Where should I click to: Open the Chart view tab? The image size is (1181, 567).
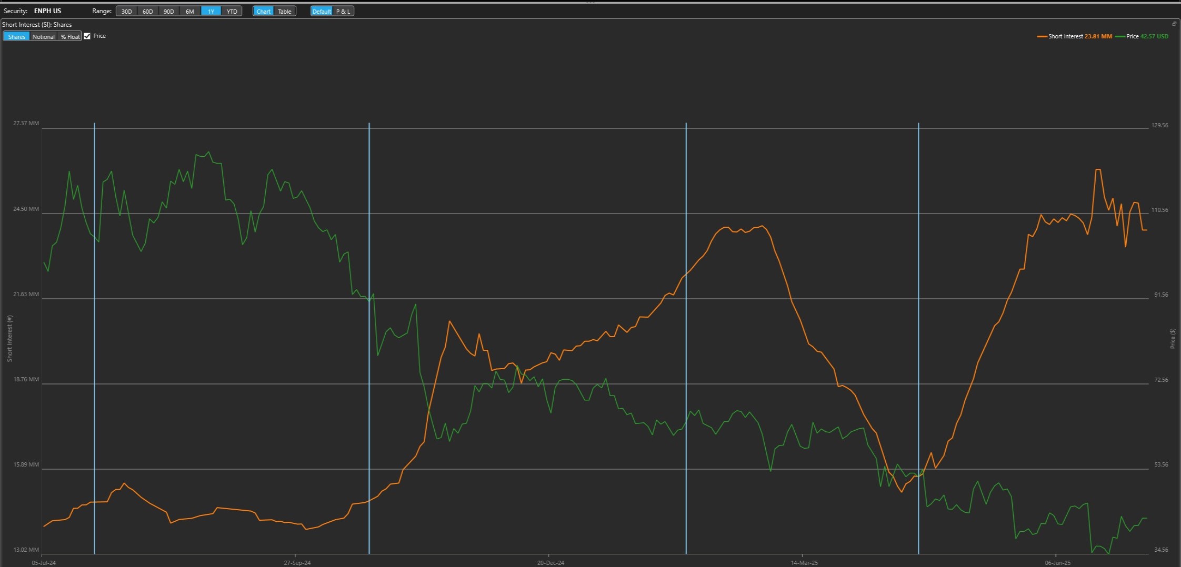point(263,11)
